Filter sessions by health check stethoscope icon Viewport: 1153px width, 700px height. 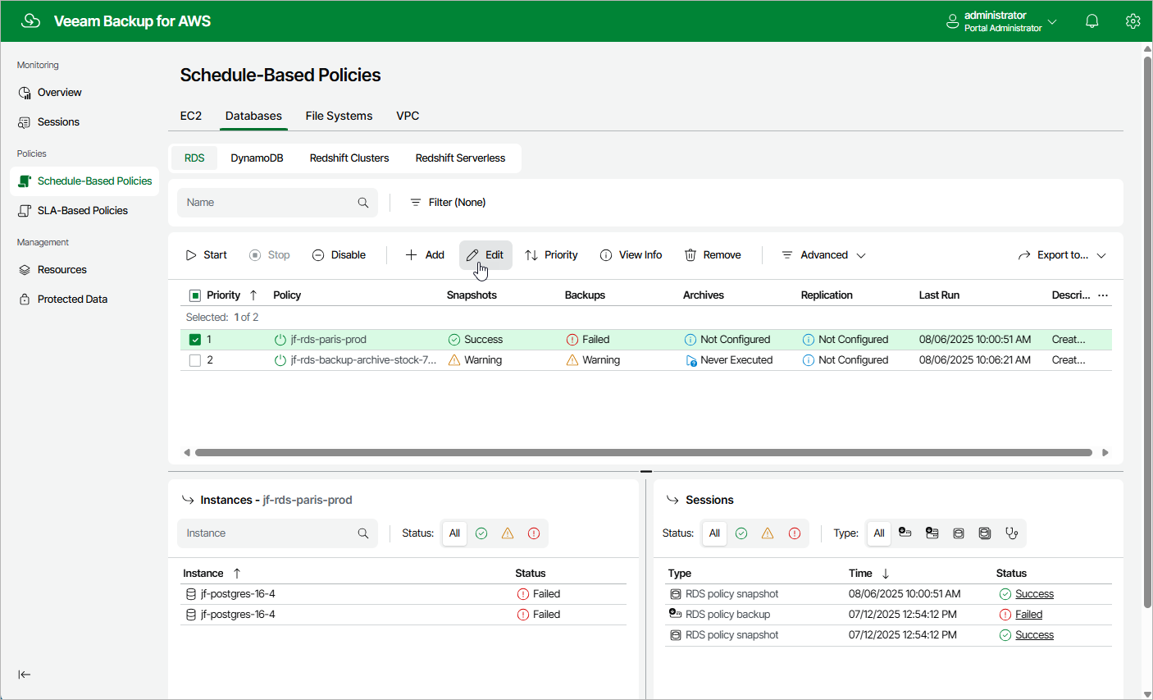click(1012, 533)
